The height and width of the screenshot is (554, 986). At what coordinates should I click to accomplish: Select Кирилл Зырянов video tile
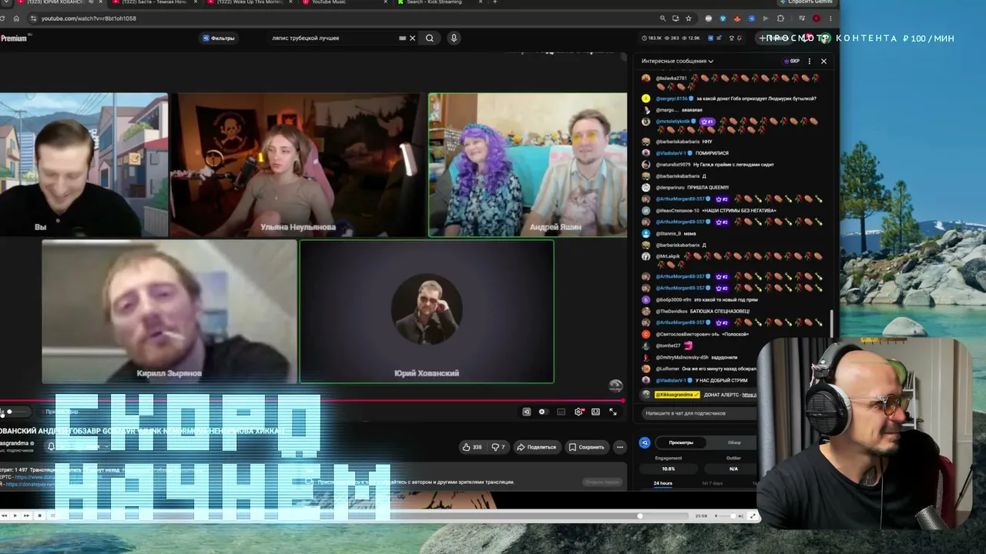(x=169, y=312)
